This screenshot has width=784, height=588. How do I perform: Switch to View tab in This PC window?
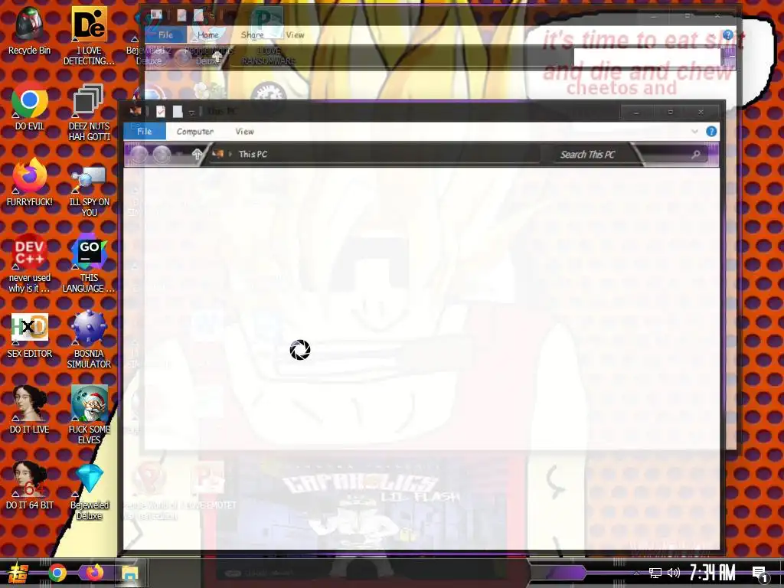tap(244, 132)
